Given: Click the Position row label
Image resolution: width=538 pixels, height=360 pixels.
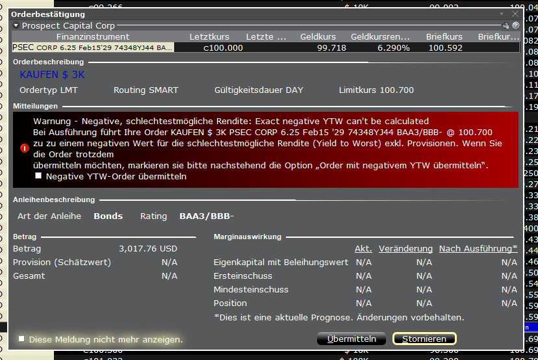Looking at the screenshot, I should tap(230, 303).
